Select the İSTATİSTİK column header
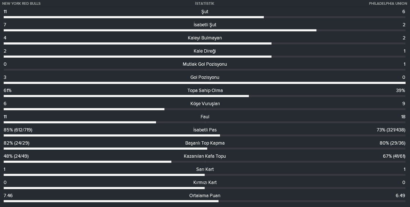The height and width of the screenshot is (207, 410). point(205,3)
